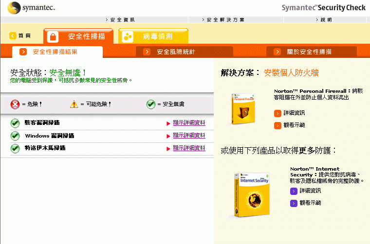Select the 安全風險統計 sub-tab
Viewport: 370px width, 244px height.
[x=185, y=52]
